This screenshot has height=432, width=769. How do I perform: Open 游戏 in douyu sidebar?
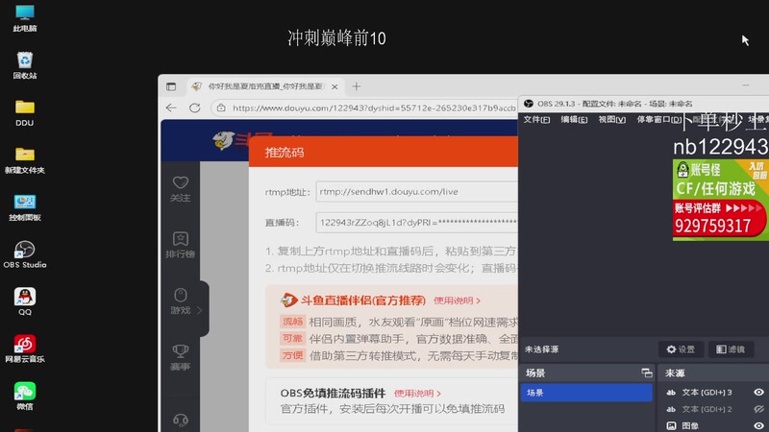pos(180,301)
